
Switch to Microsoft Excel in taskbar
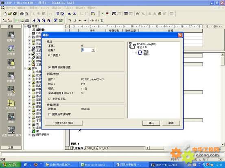[x=96, y=165]
